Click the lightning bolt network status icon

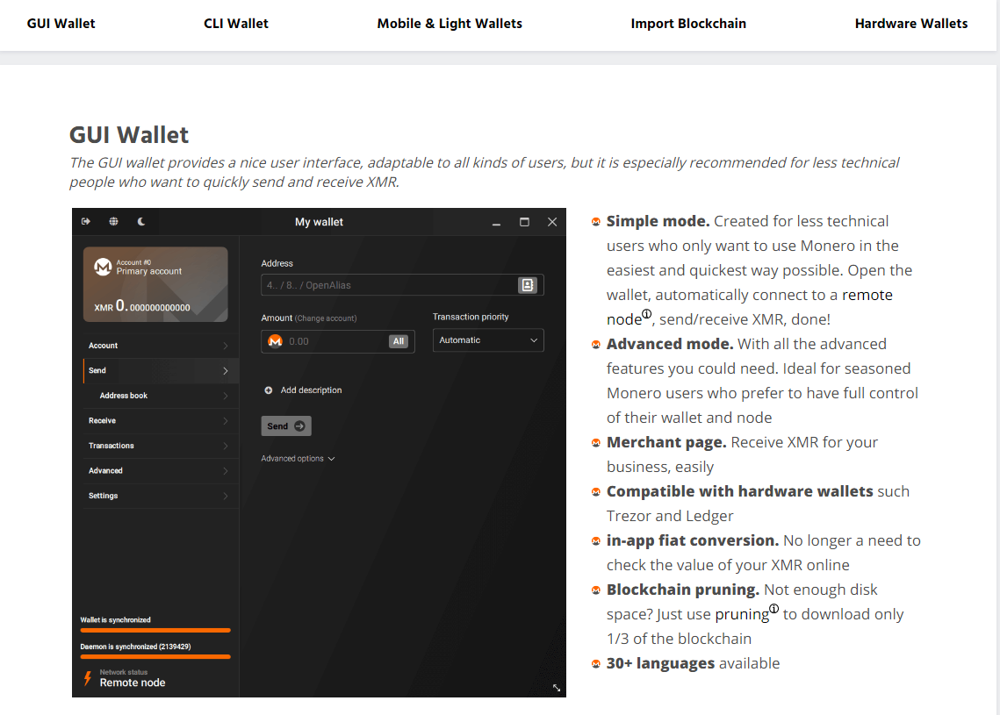pos(88,678)
